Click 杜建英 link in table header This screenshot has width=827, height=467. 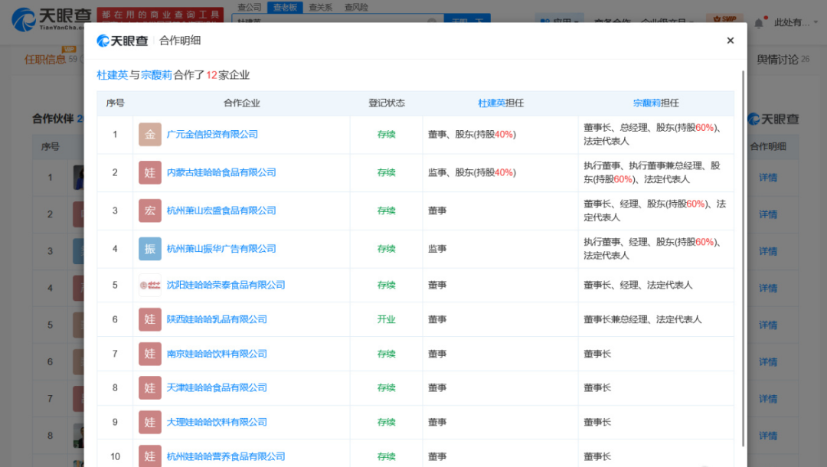pyautogui.click(x=492, y=103)
